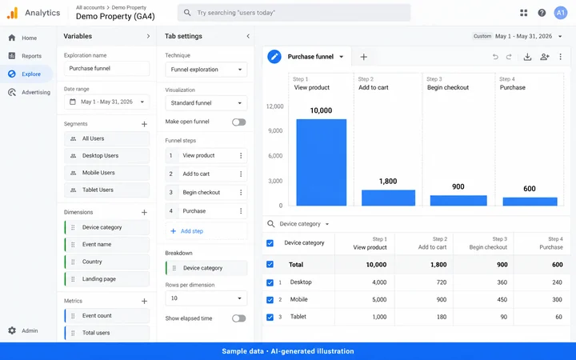Click the redo arrow icon
This screenshot has width=576, height=360.
509,57
